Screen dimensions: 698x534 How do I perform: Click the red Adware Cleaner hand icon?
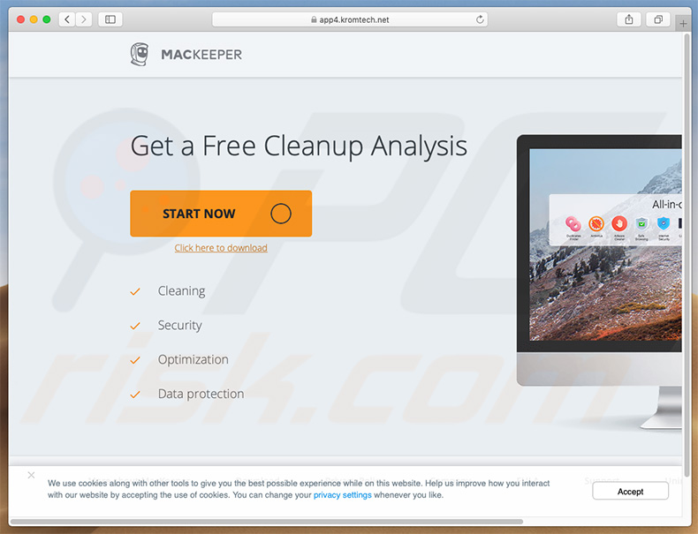tap(619, 223)
